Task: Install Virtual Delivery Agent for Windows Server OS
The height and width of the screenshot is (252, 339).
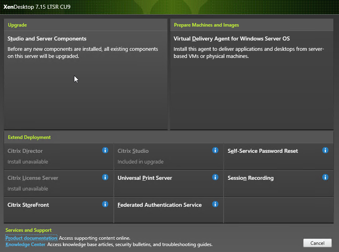Action: 251,80
